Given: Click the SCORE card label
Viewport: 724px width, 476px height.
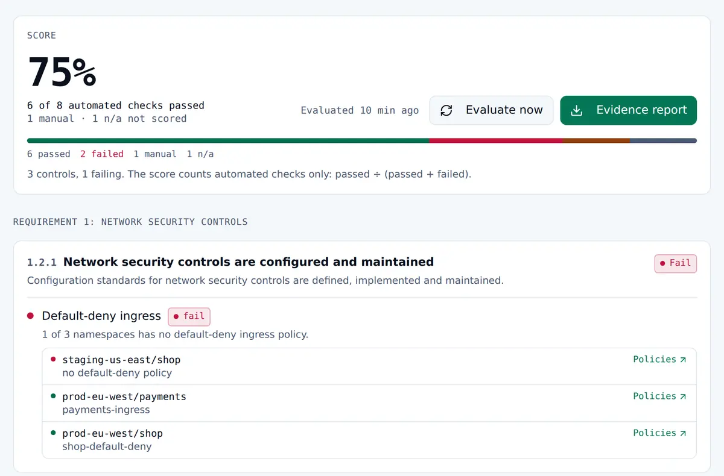Looking at the screenshot, I should (42, 36).
